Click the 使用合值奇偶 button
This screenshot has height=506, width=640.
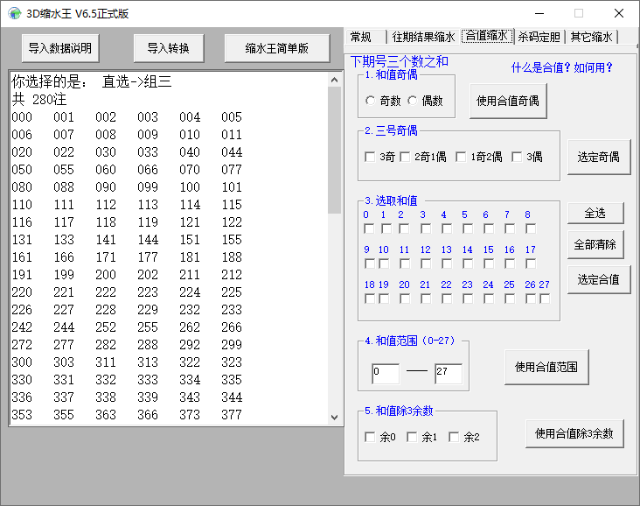coord(508,101)
